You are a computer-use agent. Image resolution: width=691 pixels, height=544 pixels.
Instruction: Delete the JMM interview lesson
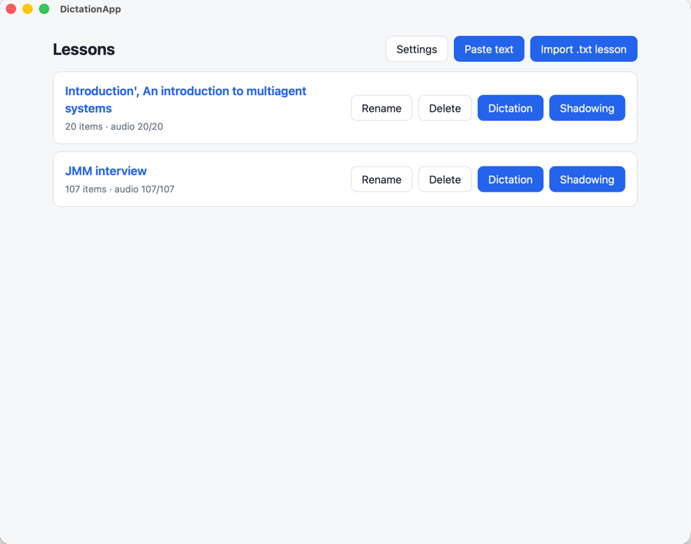click(445, 179)
